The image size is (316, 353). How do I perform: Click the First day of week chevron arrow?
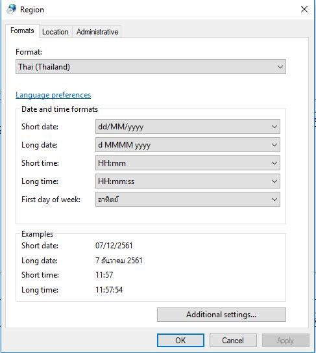274,200
